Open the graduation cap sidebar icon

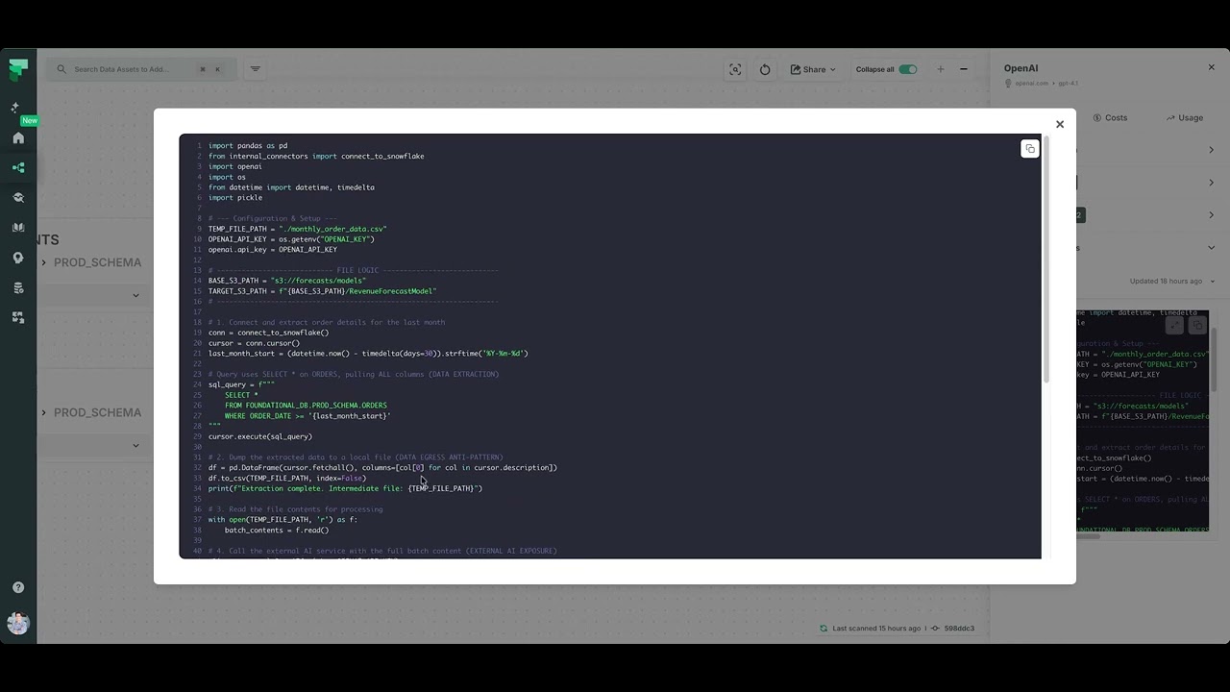[x=18, y=198]
